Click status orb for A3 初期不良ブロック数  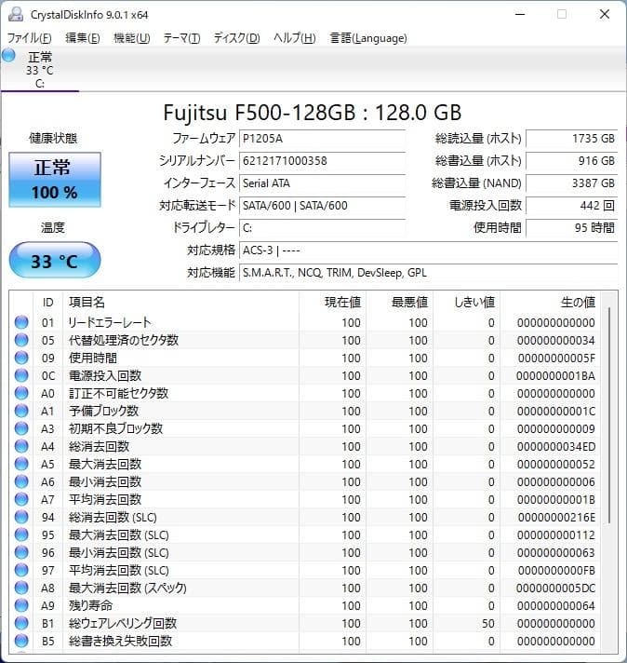(21, 428)
